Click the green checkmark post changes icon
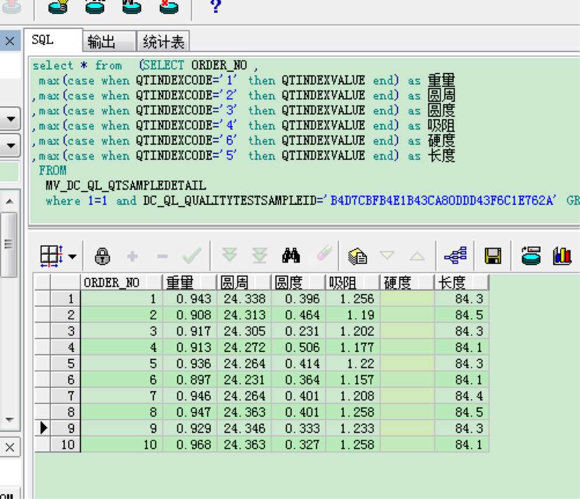Image resolution: width=580 pixels, height=499 pixels. 192,256
